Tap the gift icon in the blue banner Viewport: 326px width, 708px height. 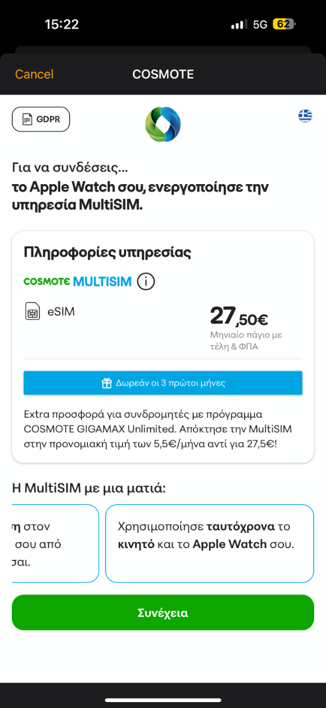pos(106,383)
